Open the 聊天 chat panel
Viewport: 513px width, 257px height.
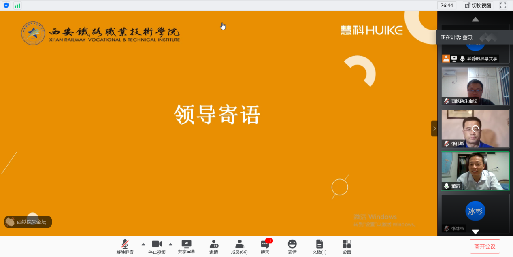[265, 246]
